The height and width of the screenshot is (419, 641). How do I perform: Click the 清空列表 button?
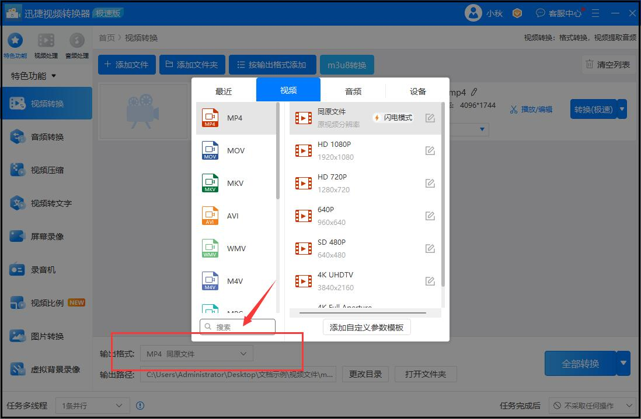click(x=608, y=64)
